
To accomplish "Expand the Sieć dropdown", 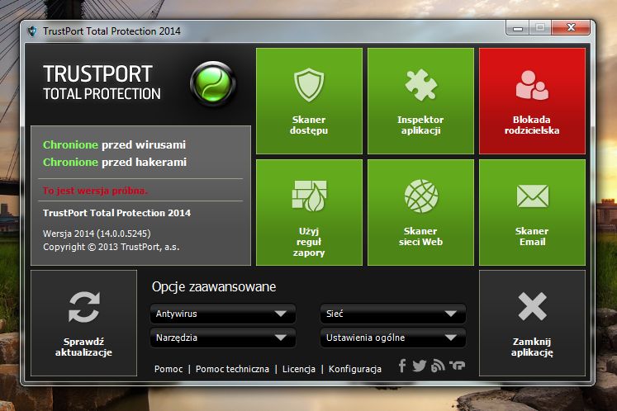I will pos(393,314).
